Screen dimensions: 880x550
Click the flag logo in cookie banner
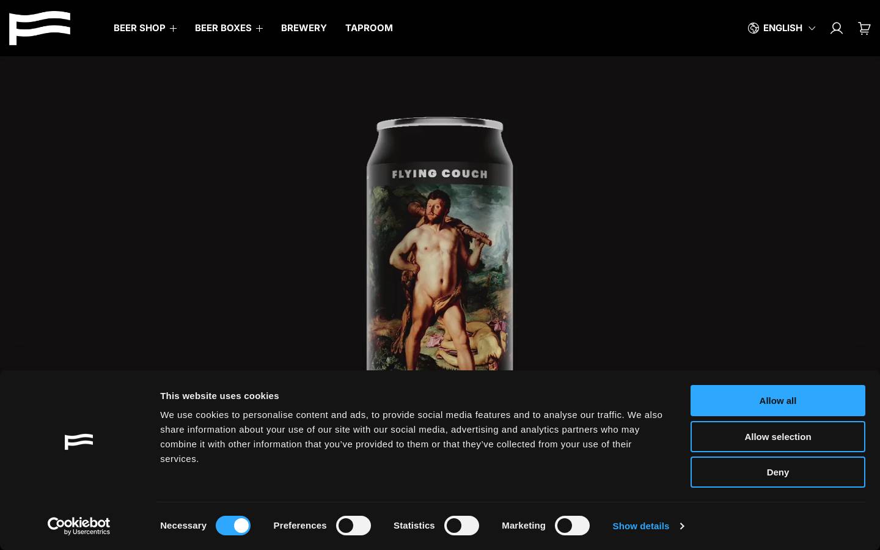[x=79, y=441]
